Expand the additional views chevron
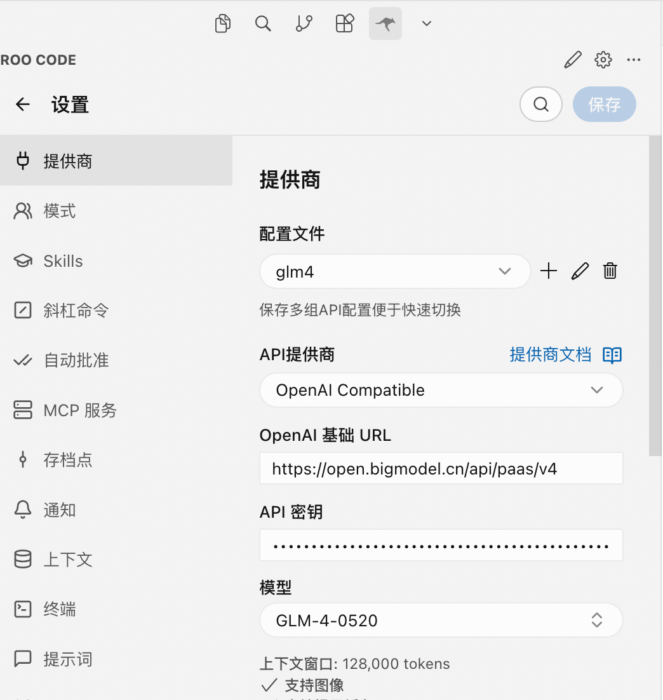The height and width of the screenshot is (700, 663). [427, 24]
